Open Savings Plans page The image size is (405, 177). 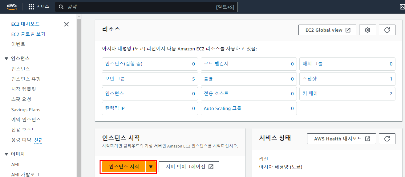(26, 110)
